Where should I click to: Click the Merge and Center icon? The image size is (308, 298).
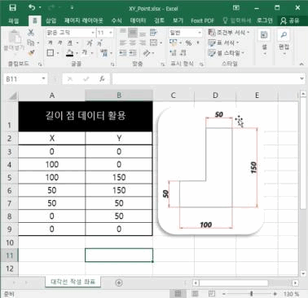pyautogui.click(x=153, y=42)
